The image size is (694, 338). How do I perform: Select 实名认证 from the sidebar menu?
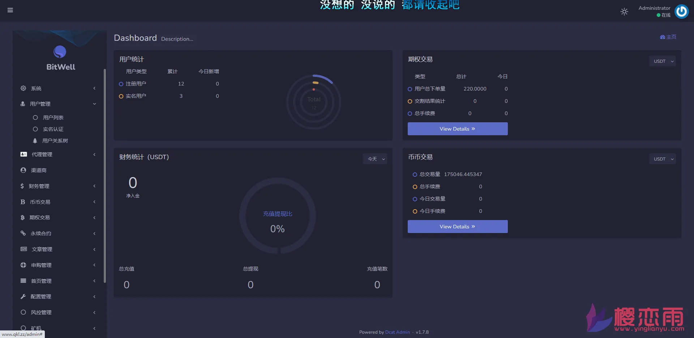[53, 129]
